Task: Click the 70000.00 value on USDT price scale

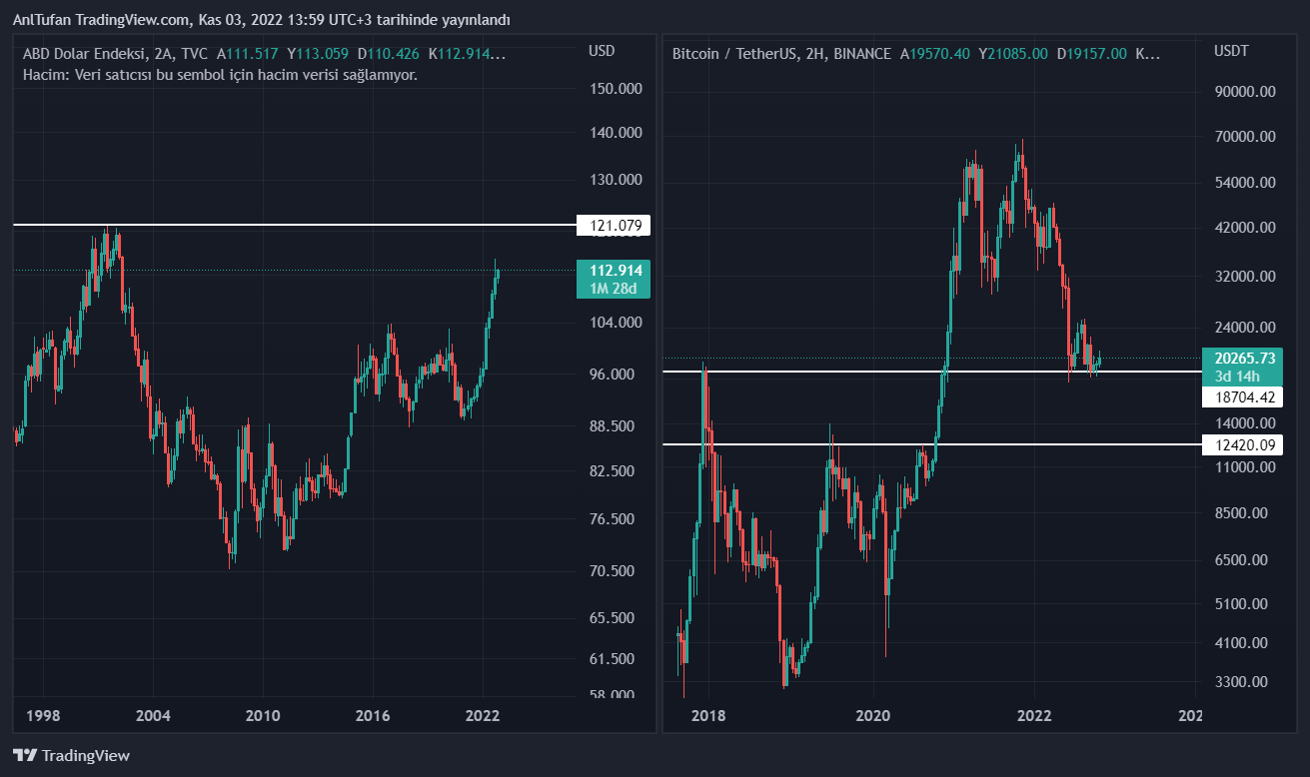Action: coord(1245,137)
